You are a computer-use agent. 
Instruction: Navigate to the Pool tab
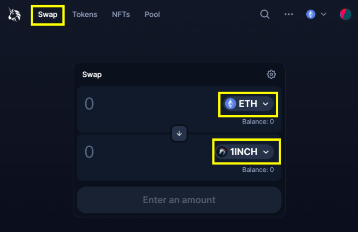pyautogui.click(x=152, y=14)
